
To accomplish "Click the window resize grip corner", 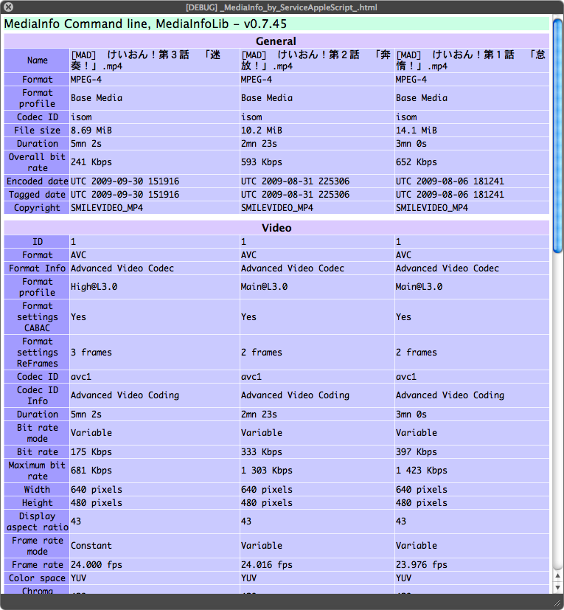I will (x=557, y=603).
